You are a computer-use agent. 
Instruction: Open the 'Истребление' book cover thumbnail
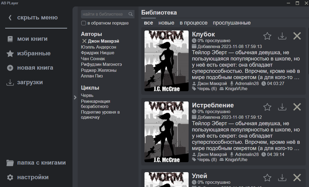(166, 132)
